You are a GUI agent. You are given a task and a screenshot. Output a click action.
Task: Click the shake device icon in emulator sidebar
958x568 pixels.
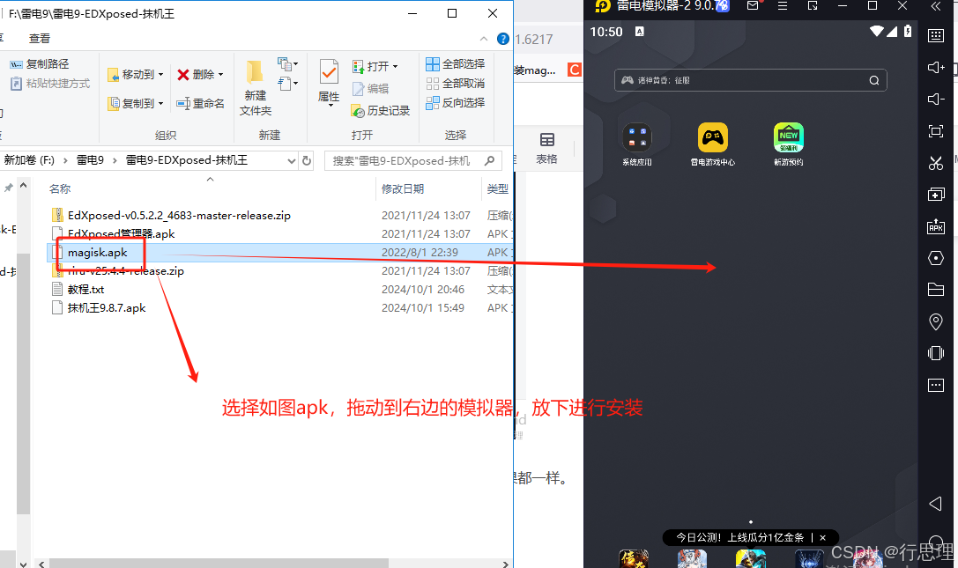935,353
